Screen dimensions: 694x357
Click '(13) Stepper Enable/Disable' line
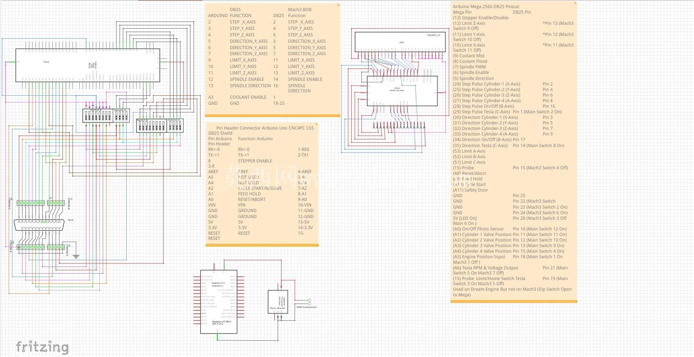tap(481, 18)
